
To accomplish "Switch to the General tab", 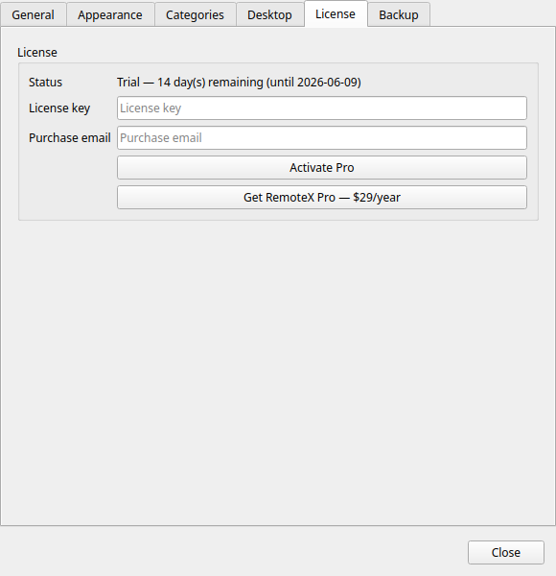I will point(34,14).
